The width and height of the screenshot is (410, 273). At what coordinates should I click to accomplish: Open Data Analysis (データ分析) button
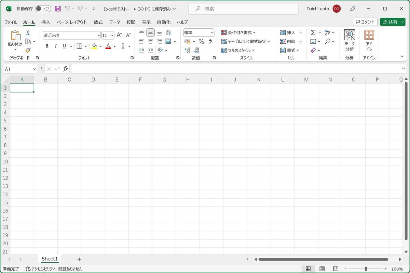point(349,41)
